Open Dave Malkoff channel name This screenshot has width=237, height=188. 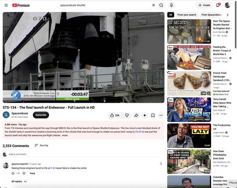click(x=219, y=110)
